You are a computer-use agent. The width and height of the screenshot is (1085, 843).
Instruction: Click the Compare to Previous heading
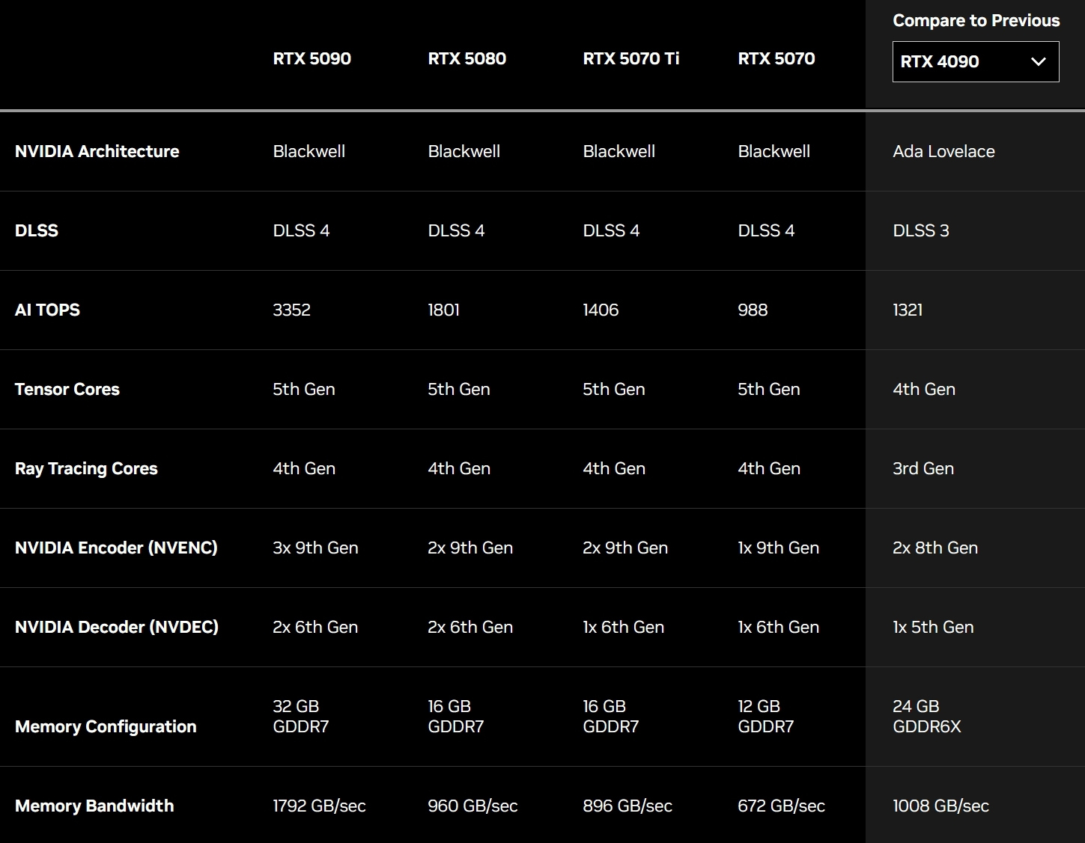pyautogui.click(x=976, y=21)
